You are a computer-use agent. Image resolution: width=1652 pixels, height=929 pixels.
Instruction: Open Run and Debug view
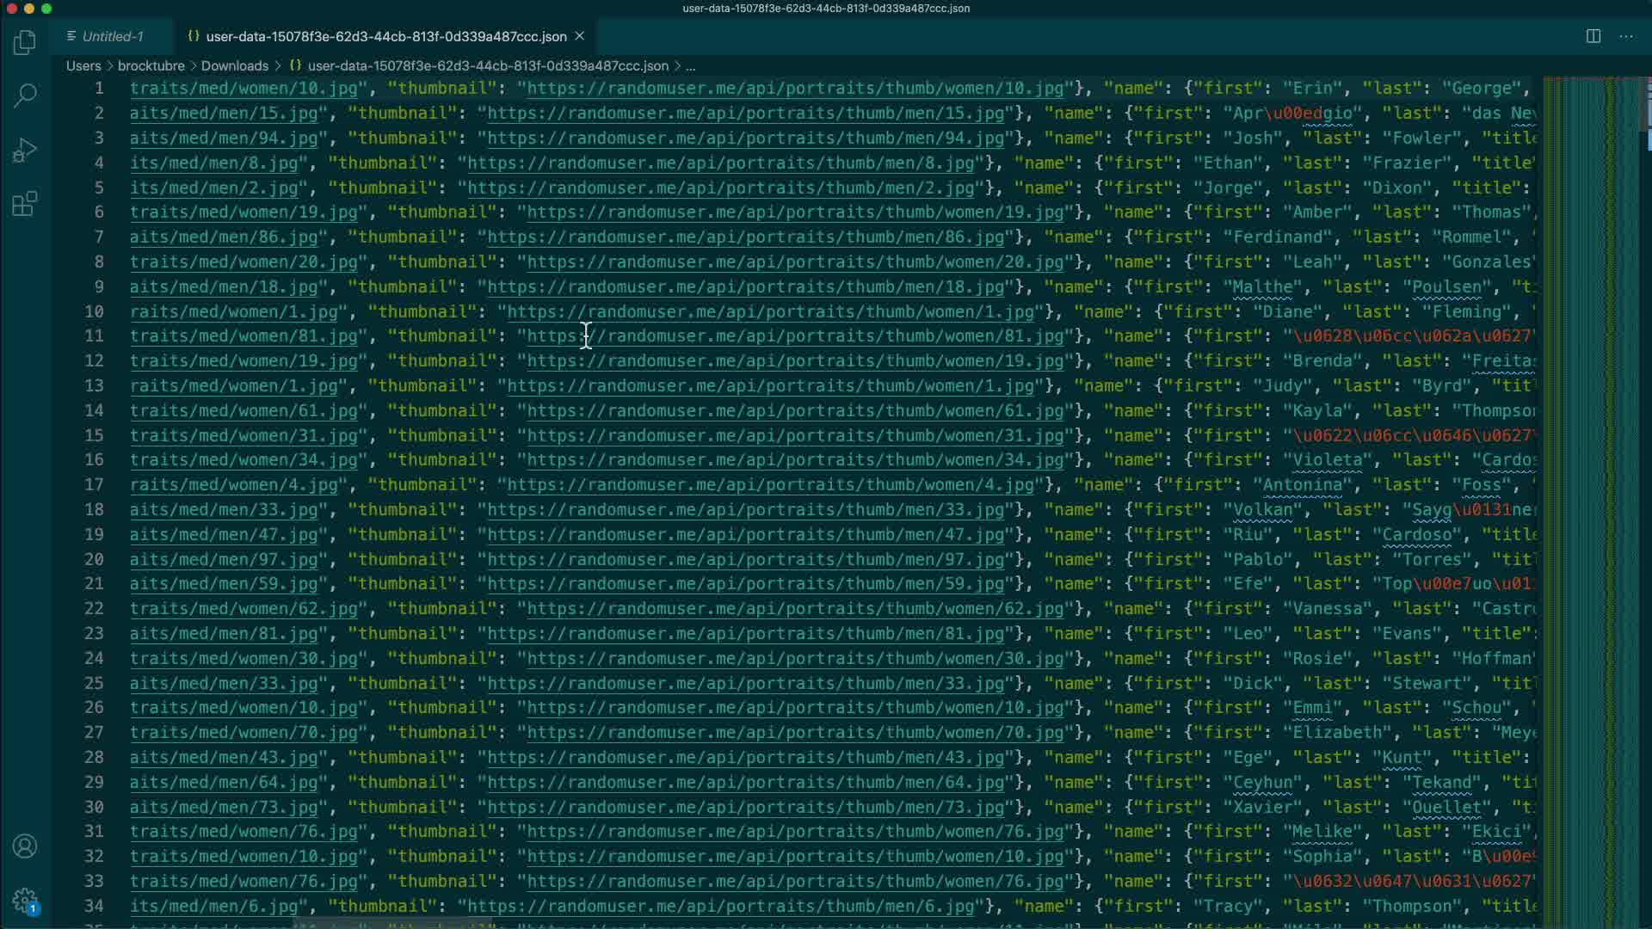coord(25,151)
